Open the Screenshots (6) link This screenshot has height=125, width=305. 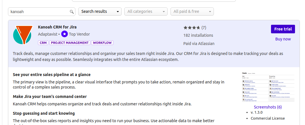click(268, 107)
